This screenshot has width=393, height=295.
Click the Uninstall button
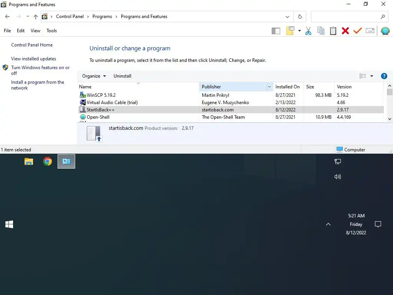click(122, 76)
